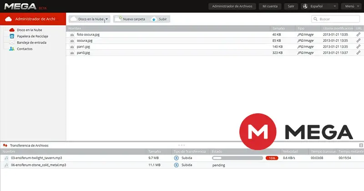Image resolution: width=364 pixels, height=191 pixels.
Task: Click the Subida icon for twilight_tavern.mp3
Action: click(177, 158)
